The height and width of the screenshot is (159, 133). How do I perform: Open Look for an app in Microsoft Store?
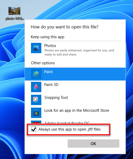[77, 110]
